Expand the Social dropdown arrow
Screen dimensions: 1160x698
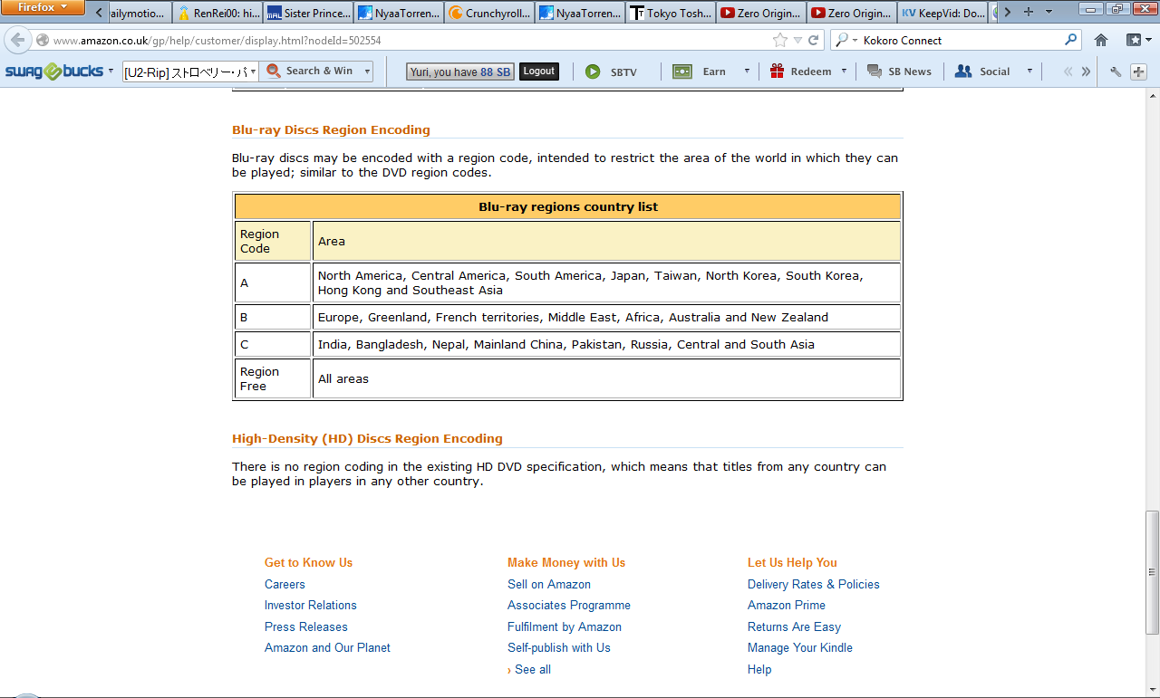coord(1029,72)
